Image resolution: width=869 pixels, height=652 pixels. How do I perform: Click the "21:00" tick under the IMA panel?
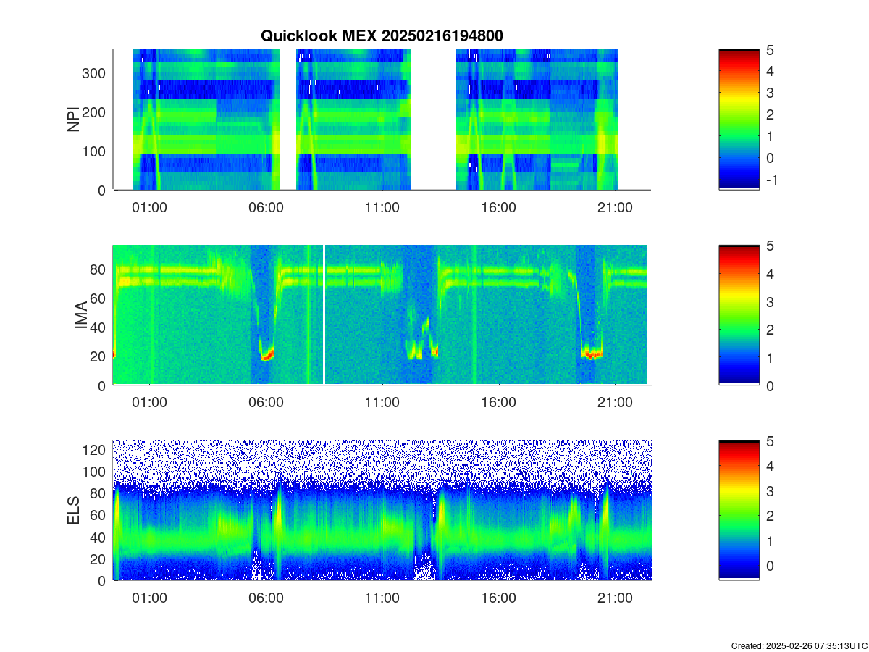tap(616, 402)
